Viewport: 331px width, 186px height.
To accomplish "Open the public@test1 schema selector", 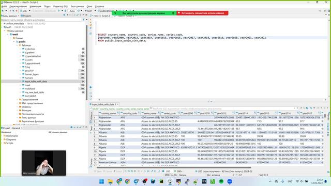I will point(107,11).
